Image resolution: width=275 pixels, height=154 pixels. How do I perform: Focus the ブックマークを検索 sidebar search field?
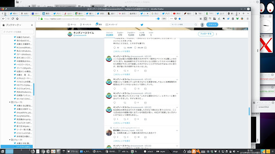click(x=18, y=32)
